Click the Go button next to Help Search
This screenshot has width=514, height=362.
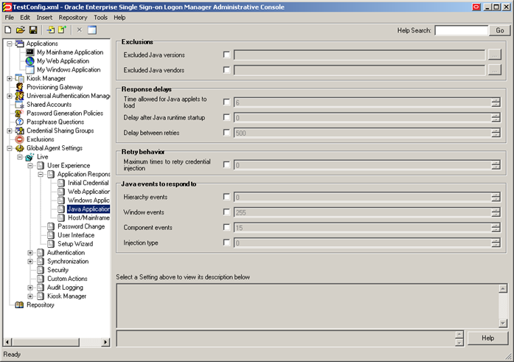coord(499,30)
